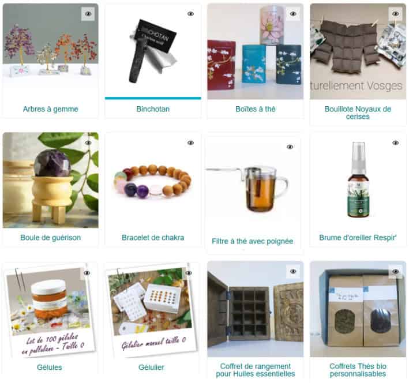Viewport: 409px width, 386px height.
Task: Select the Boule de guérison amethyst image
Action: click(x=51, y=180)
